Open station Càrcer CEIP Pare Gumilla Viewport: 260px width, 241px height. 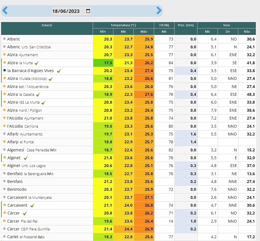(28, 229)
